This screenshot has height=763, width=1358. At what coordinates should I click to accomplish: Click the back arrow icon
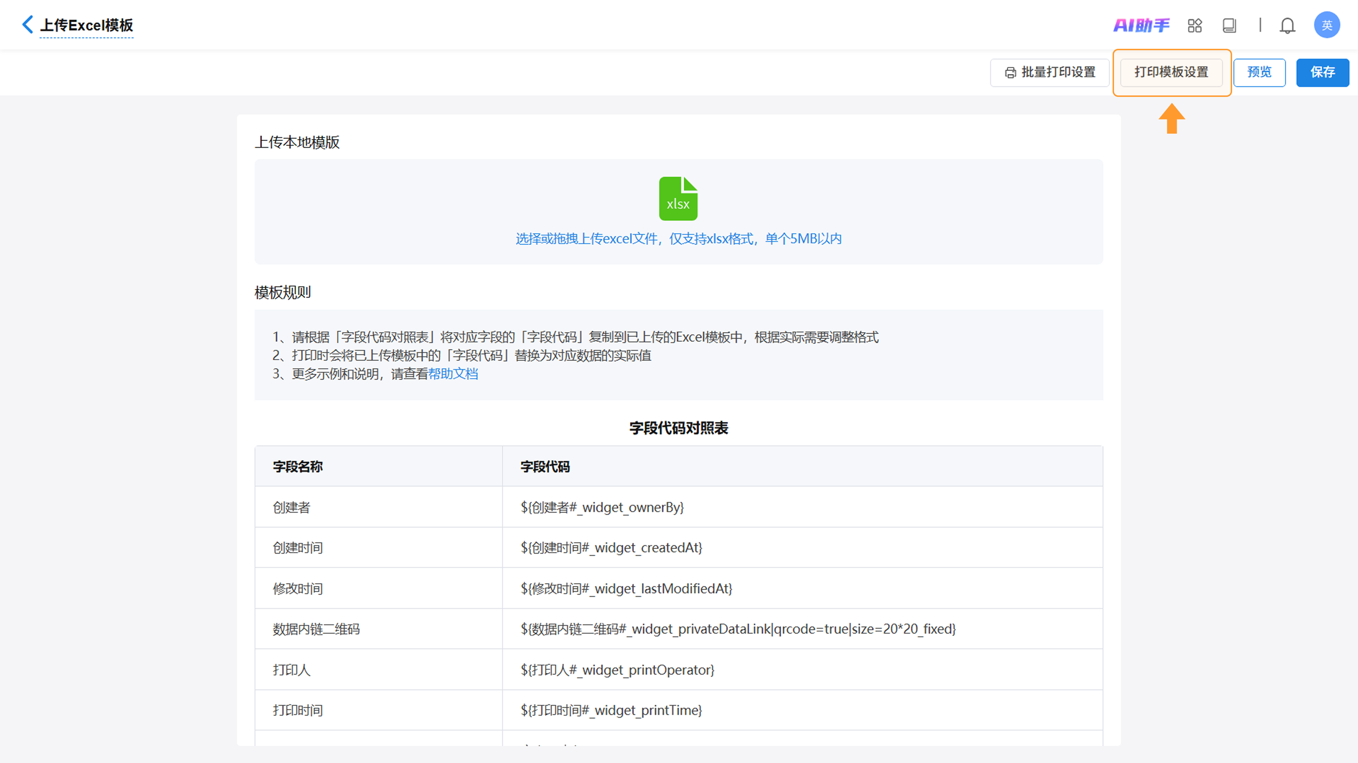click(28, 25)
